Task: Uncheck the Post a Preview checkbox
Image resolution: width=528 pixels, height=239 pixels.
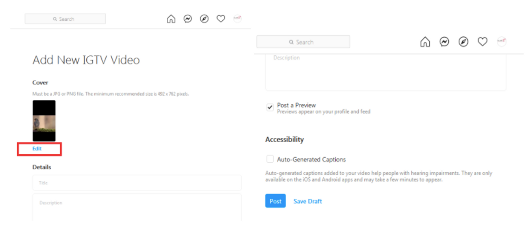Action: 270,108
